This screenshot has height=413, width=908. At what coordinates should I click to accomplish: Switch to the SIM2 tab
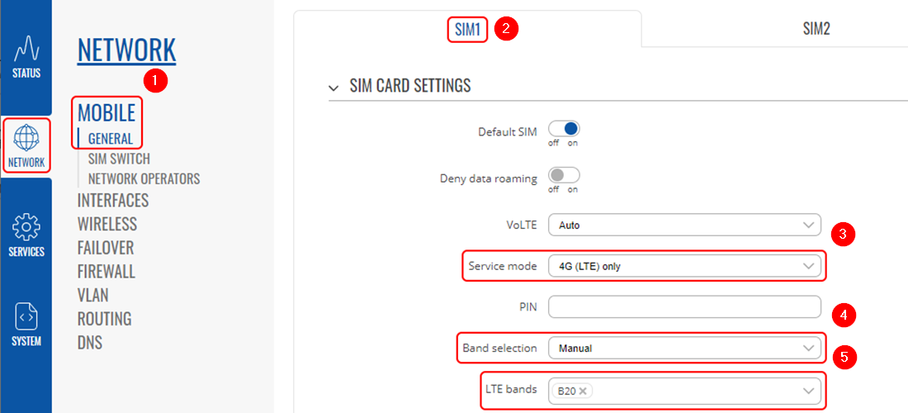[816, 29]
